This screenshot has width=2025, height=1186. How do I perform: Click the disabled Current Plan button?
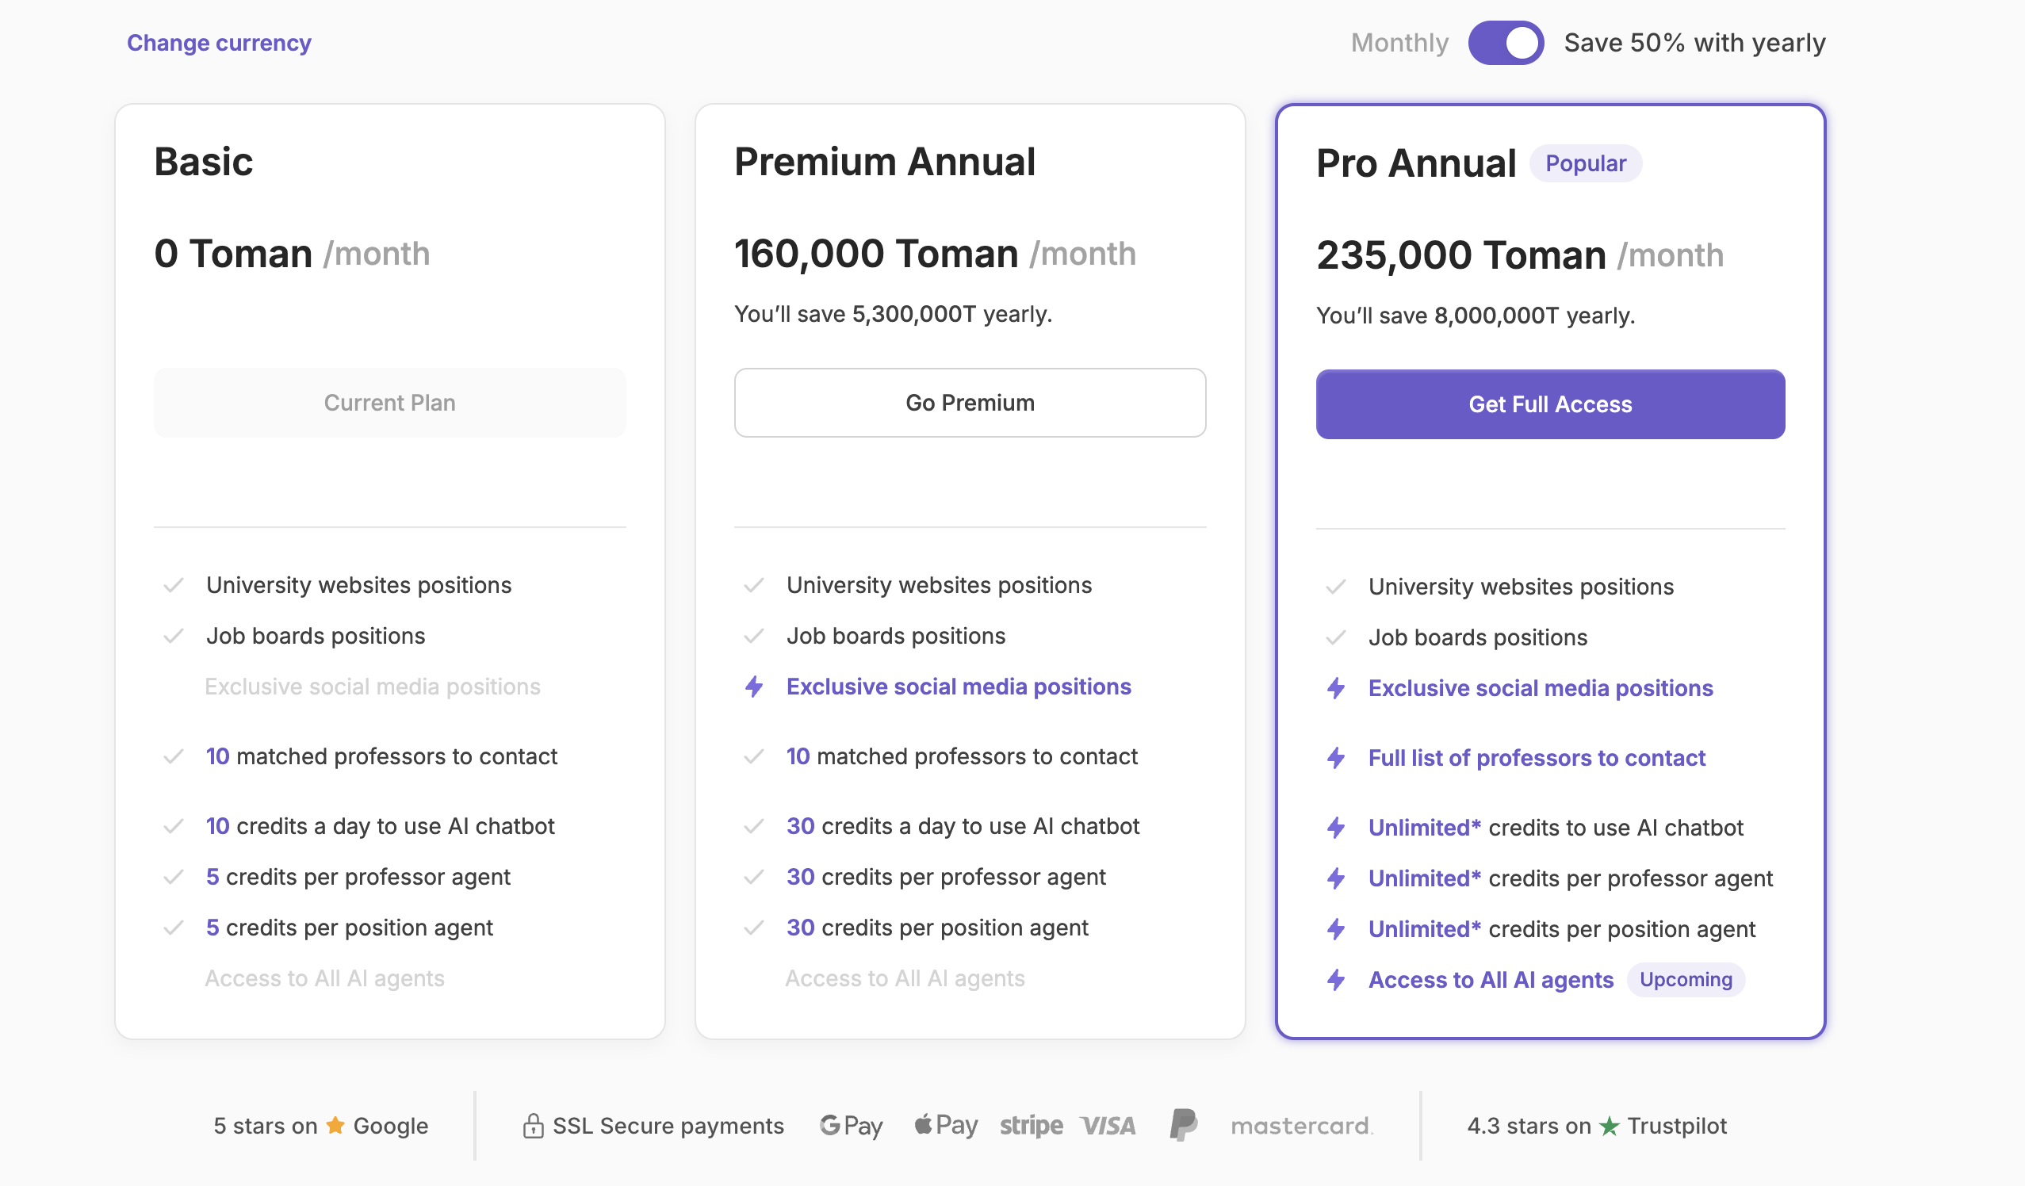[x=390, y=403]
